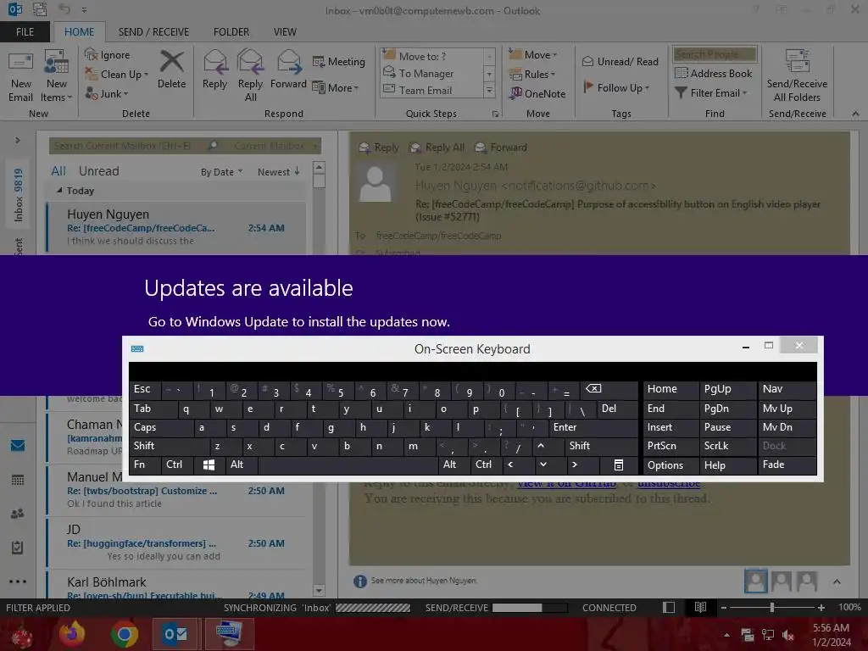Click the Options key on keyboard
The width and height of the screenshot is (868, 651).
click(670, 465)
